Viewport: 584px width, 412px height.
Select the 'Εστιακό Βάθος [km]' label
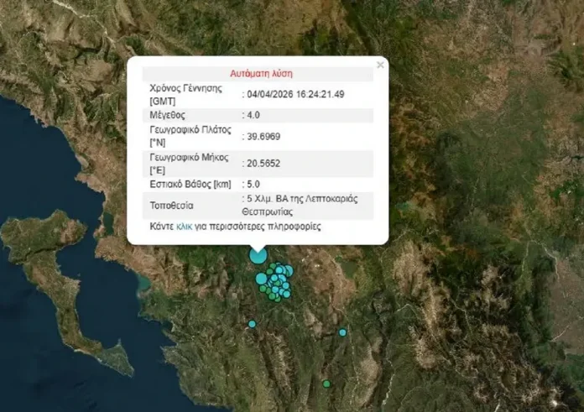[190, 184]
